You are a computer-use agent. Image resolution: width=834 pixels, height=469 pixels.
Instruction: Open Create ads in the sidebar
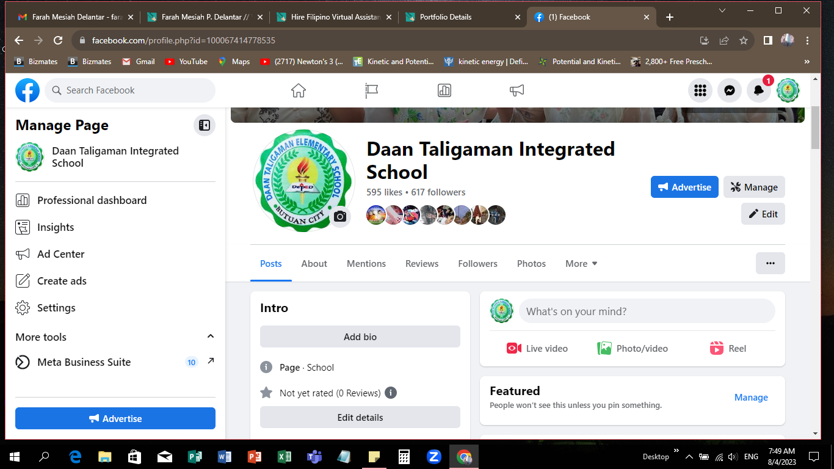coord(115,281)
